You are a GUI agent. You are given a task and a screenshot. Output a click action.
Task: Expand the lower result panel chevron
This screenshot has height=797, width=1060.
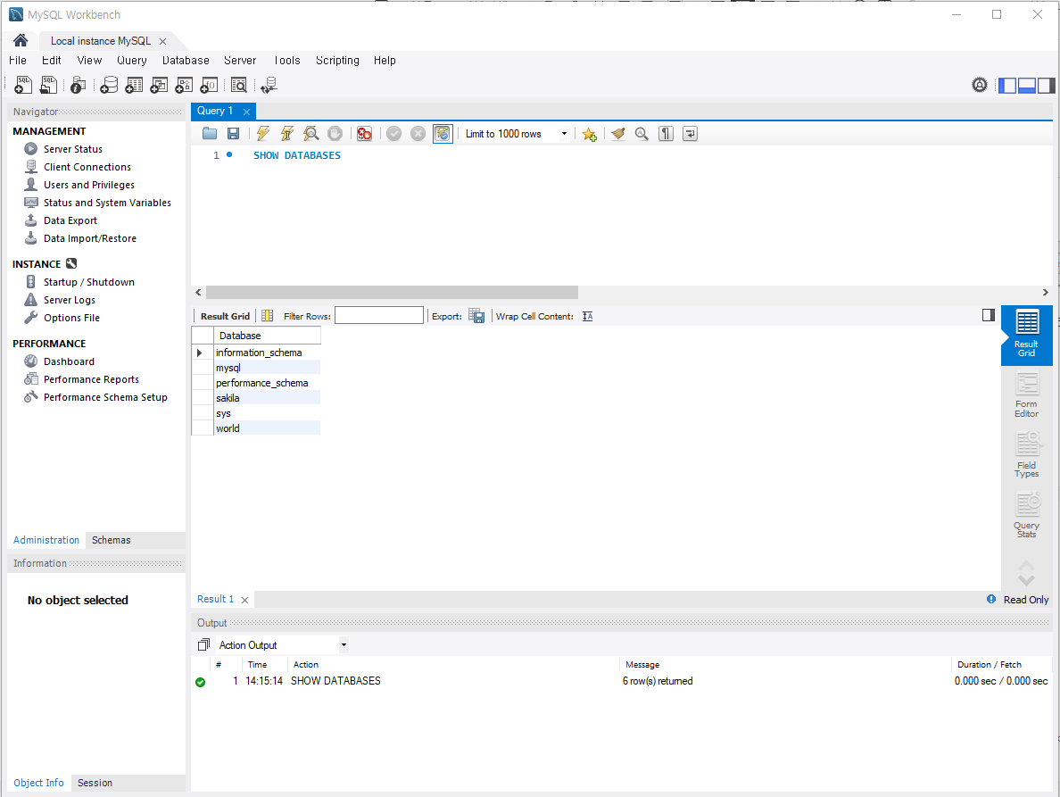(x=1026, y=580)
